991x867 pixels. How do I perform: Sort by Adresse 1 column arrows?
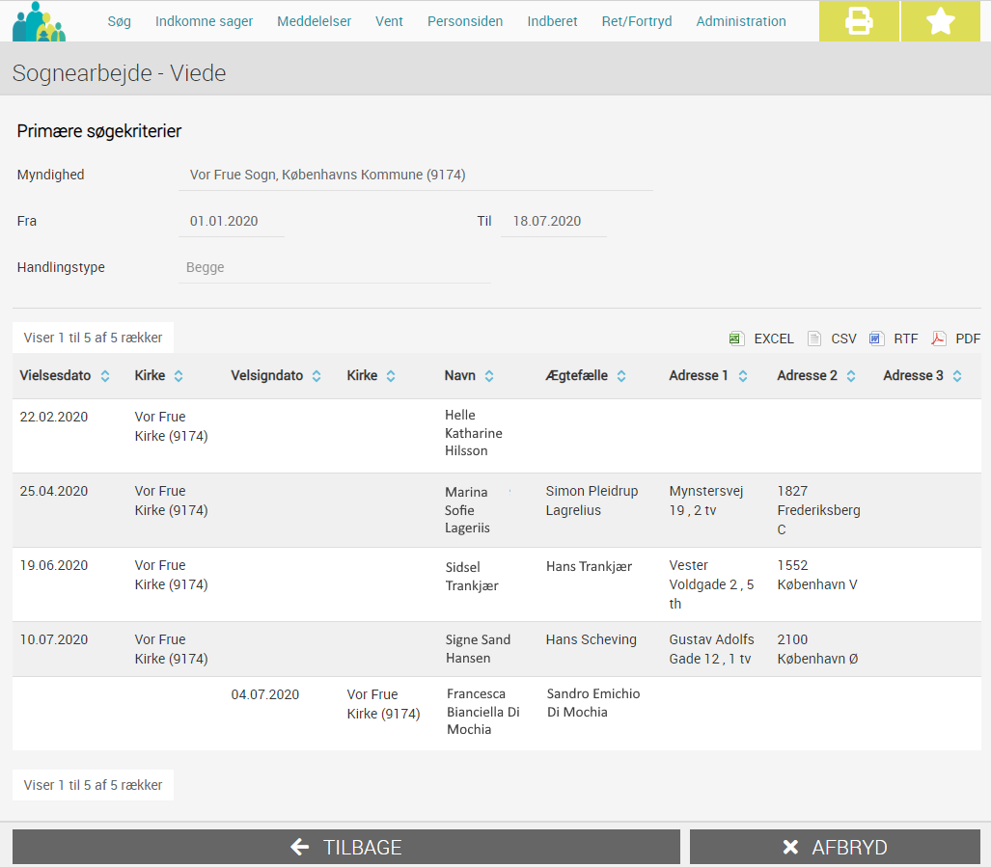743,376
